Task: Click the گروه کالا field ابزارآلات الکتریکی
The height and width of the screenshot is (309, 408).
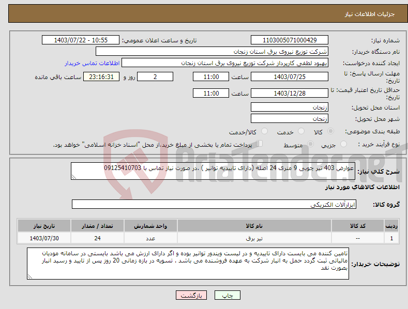Action: click(x=214, y=205)
